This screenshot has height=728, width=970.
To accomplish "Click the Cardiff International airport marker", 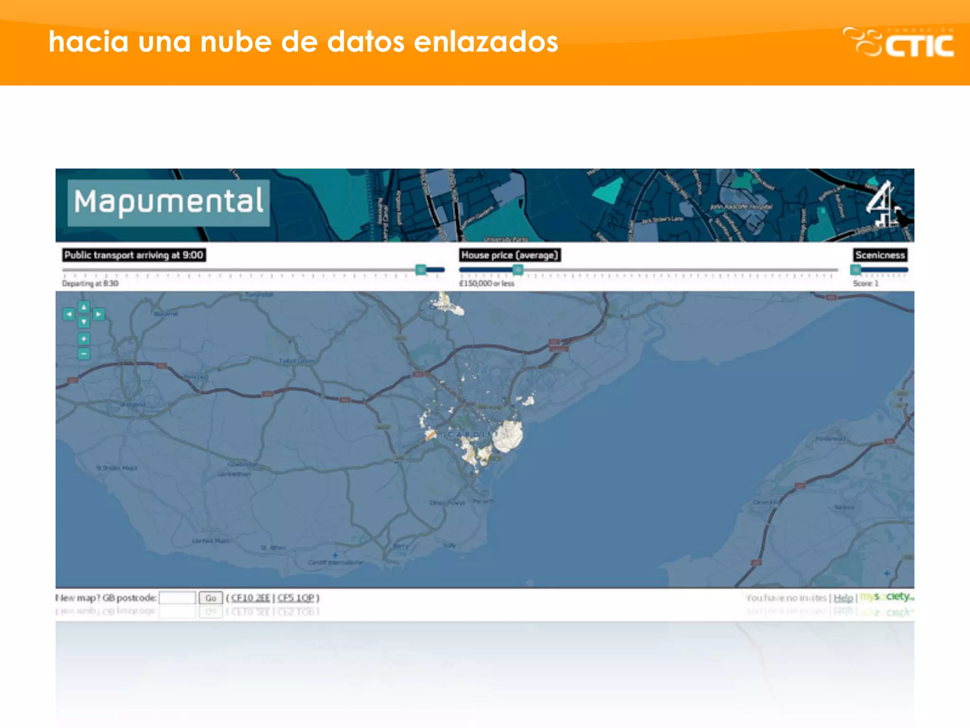I will pyautogui.click(x=335, y=555).
